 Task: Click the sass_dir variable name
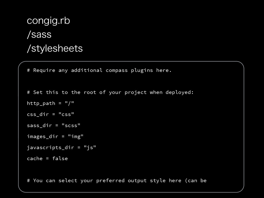pos(39,126)
